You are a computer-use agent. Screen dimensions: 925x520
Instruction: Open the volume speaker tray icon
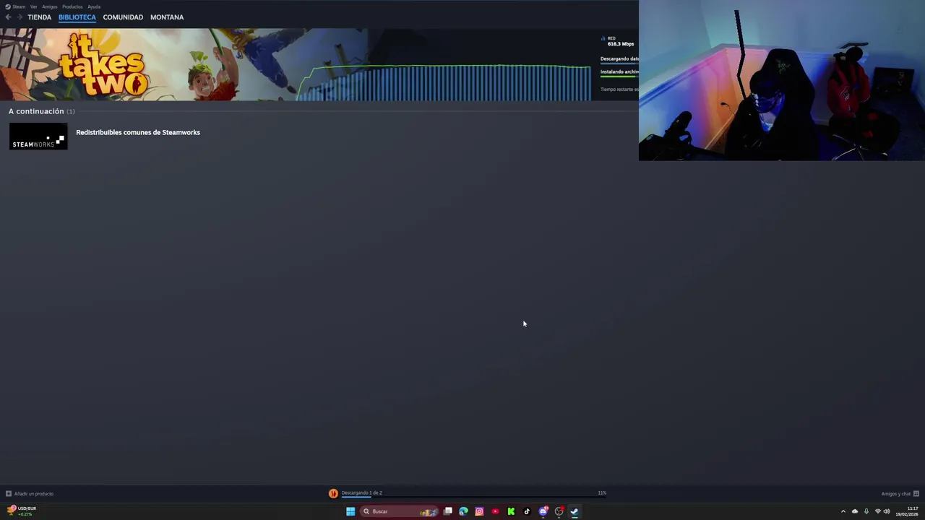tap(887, 511)
